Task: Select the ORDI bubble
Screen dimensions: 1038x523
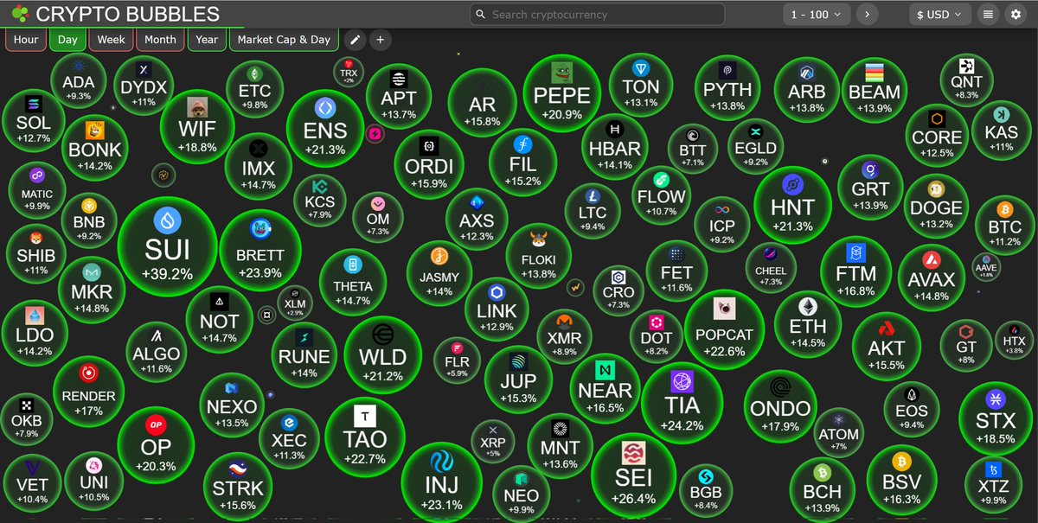Action: click(x=429, y=164)
